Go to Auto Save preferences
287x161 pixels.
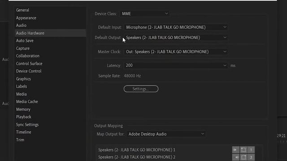[x=50, y=41]
